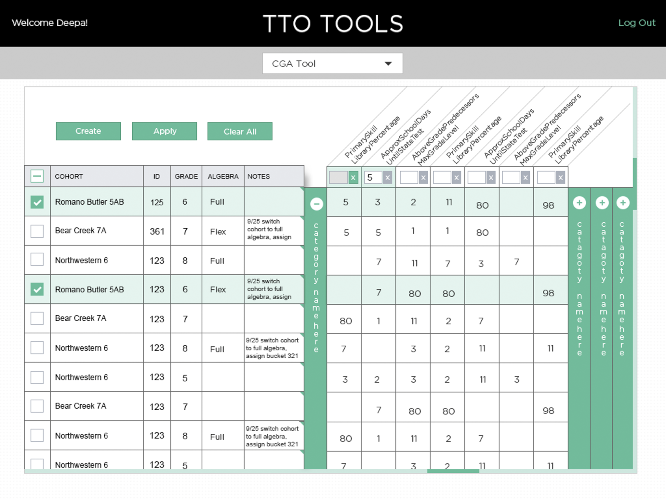Check the Northwestern 6 grade 8 row
Viewport: 666px width, 499px height.
click(37, 260)
